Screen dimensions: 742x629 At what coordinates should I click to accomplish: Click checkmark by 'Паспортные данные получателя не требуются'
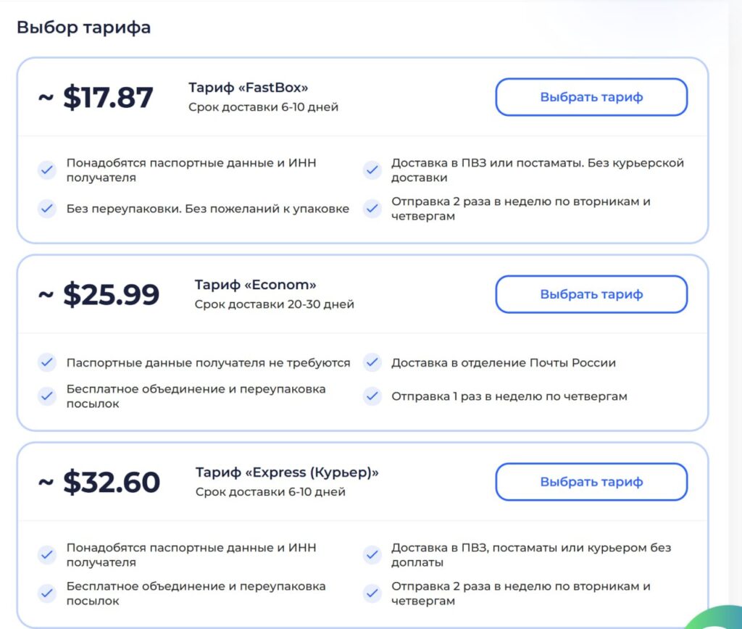(x=47, y=362)
